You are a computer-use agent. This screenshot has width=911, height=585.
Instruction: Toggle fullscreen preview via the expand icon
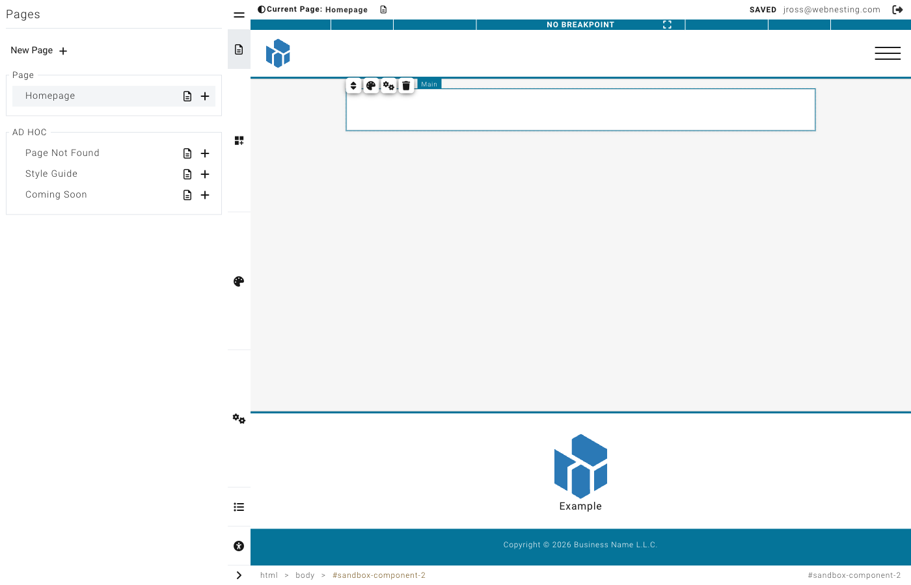tap(667, 24)
